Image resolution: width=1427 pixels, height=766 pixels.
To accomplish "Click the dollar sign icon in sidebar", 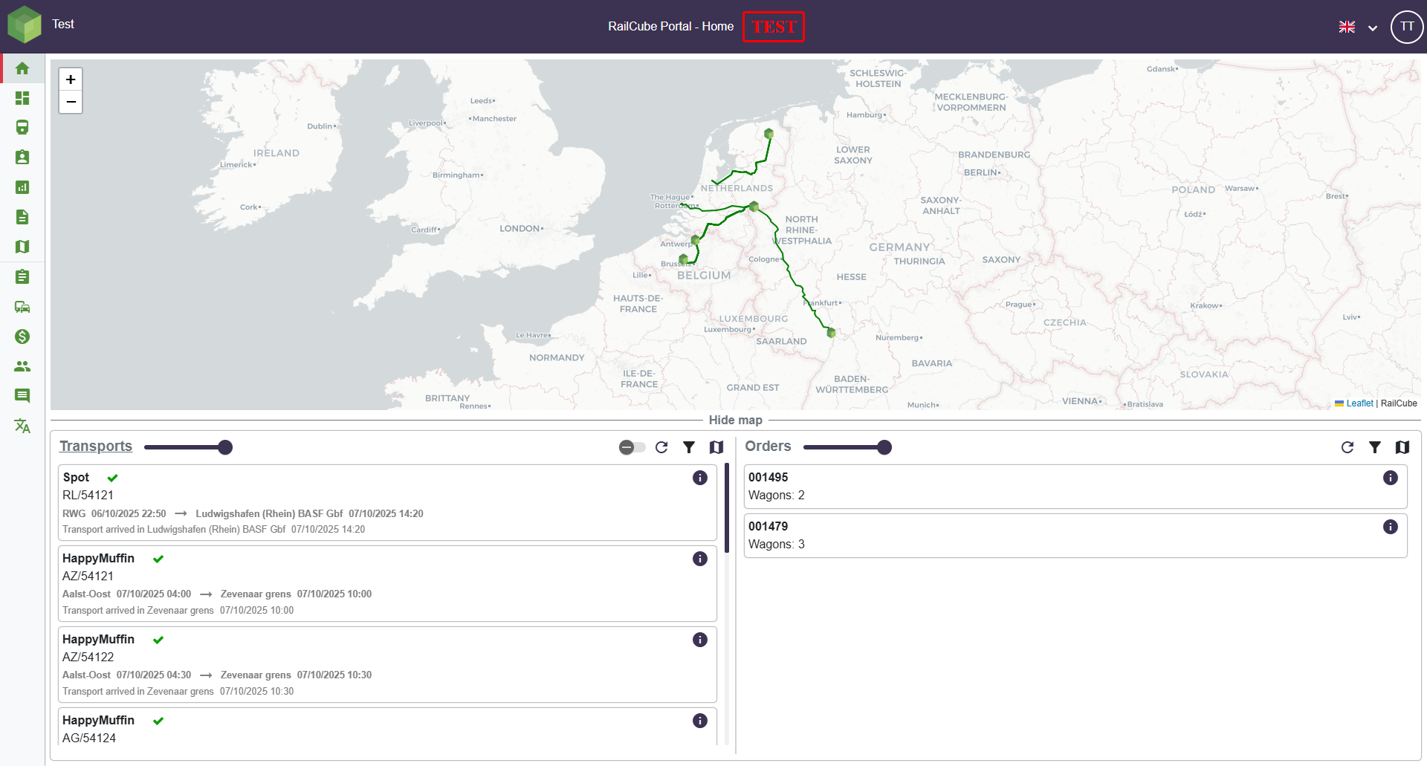I will tap(22, 337).
